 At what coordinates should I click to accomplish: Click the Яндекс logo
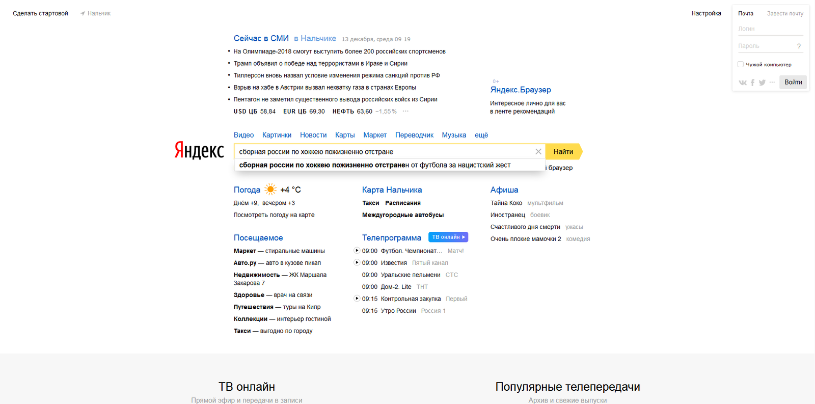point(199,150)
